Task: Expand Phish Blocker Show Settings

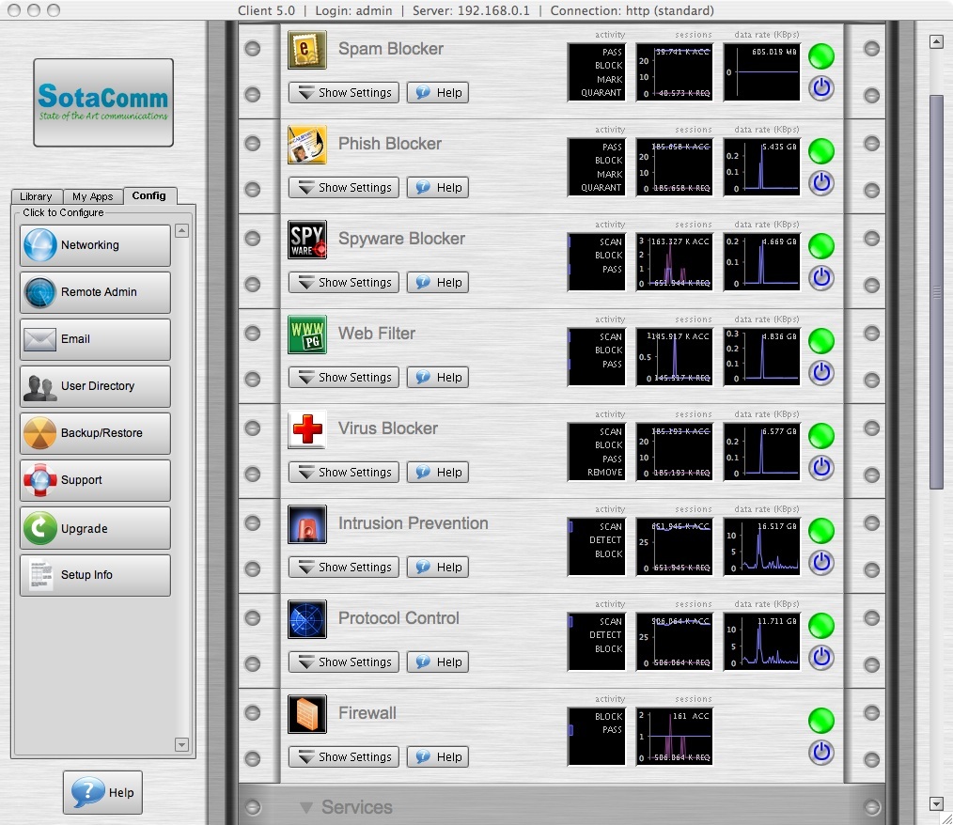Action: pyautogui.click(x=343, y=188)
